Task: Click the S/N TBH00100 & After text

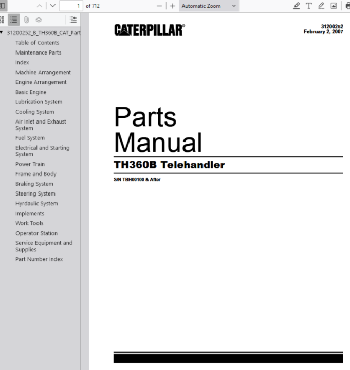Action: point(137,180)
